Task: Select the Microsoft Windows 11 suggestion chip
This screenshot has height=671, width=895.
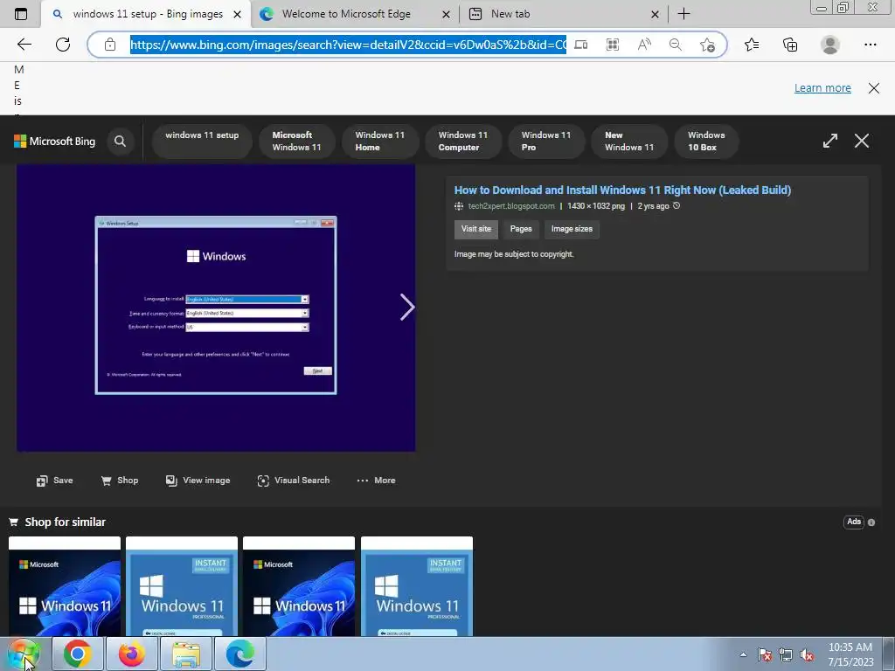Action: coord(297,141)
